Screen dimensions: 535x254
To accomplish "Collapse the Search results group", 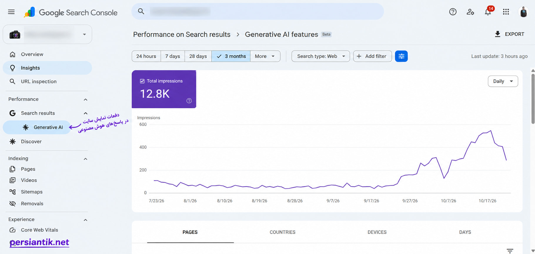I will [86, 113].
